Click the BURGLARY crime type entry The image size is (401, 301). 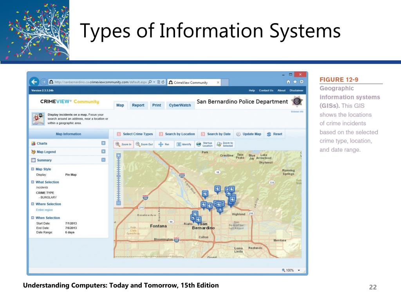[49, 198]
